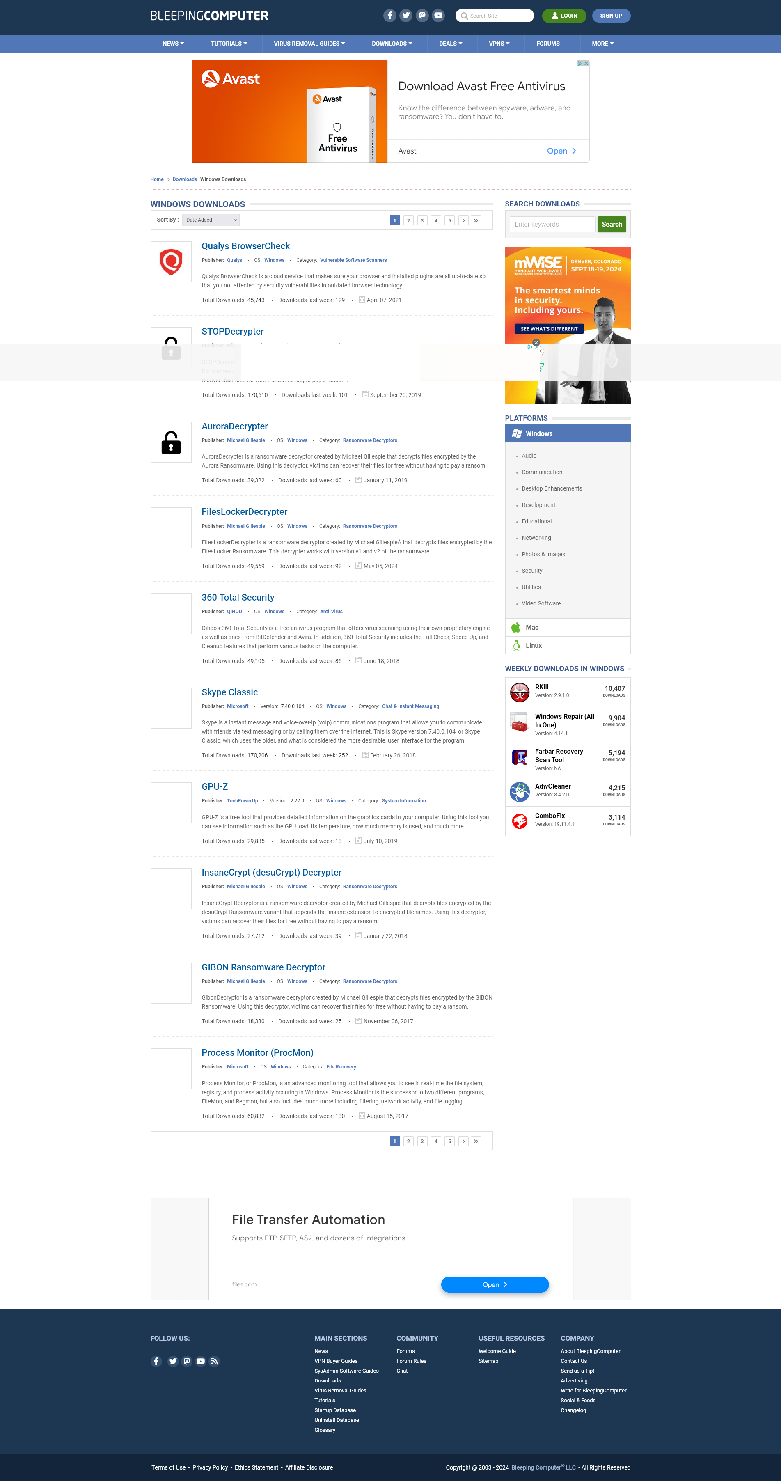
Task: Expand the Tutorials menu
Action: (229, 44)
